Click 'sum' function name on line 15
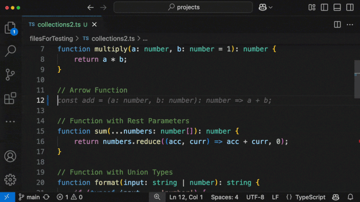This screenshot has height=202, width=360. click(101, 131)
